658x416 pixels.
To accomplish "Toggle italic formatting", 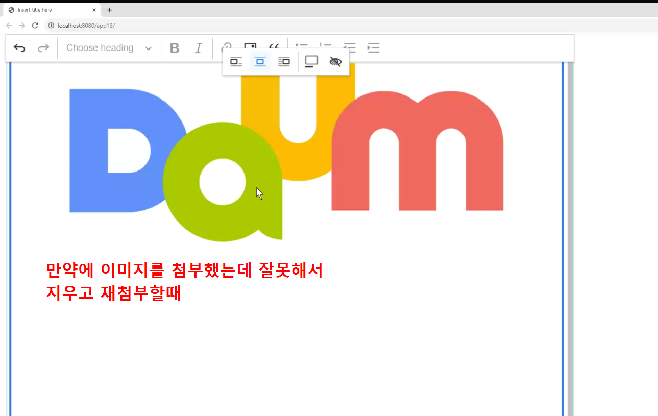I will tap(199, 48).
